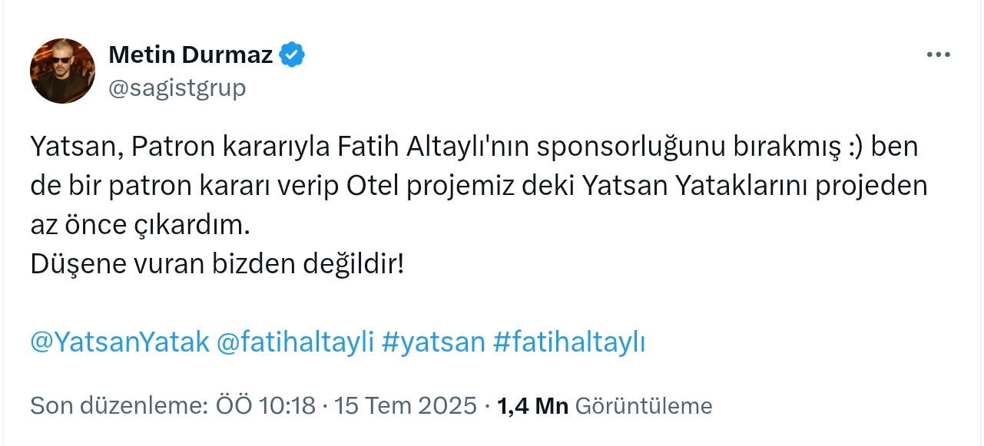The width and height of the screenshot is (984, 446).
Task: Select the #fatihaltaylı hashtag
Action: coord(568,342)
